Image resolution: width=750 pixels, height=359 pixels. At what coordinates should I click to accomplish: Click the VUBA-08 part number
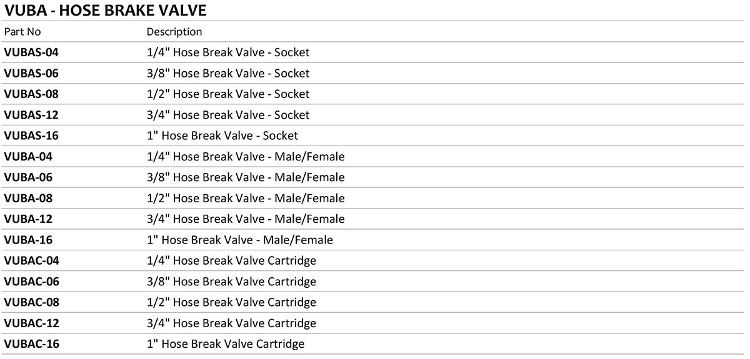tap(28, 198)
